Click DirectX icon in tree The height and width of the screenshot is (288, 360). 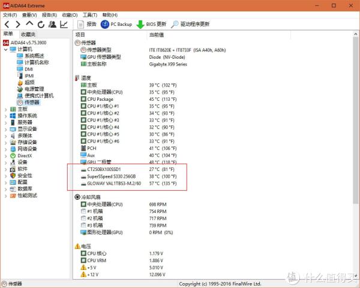point(13,156)
